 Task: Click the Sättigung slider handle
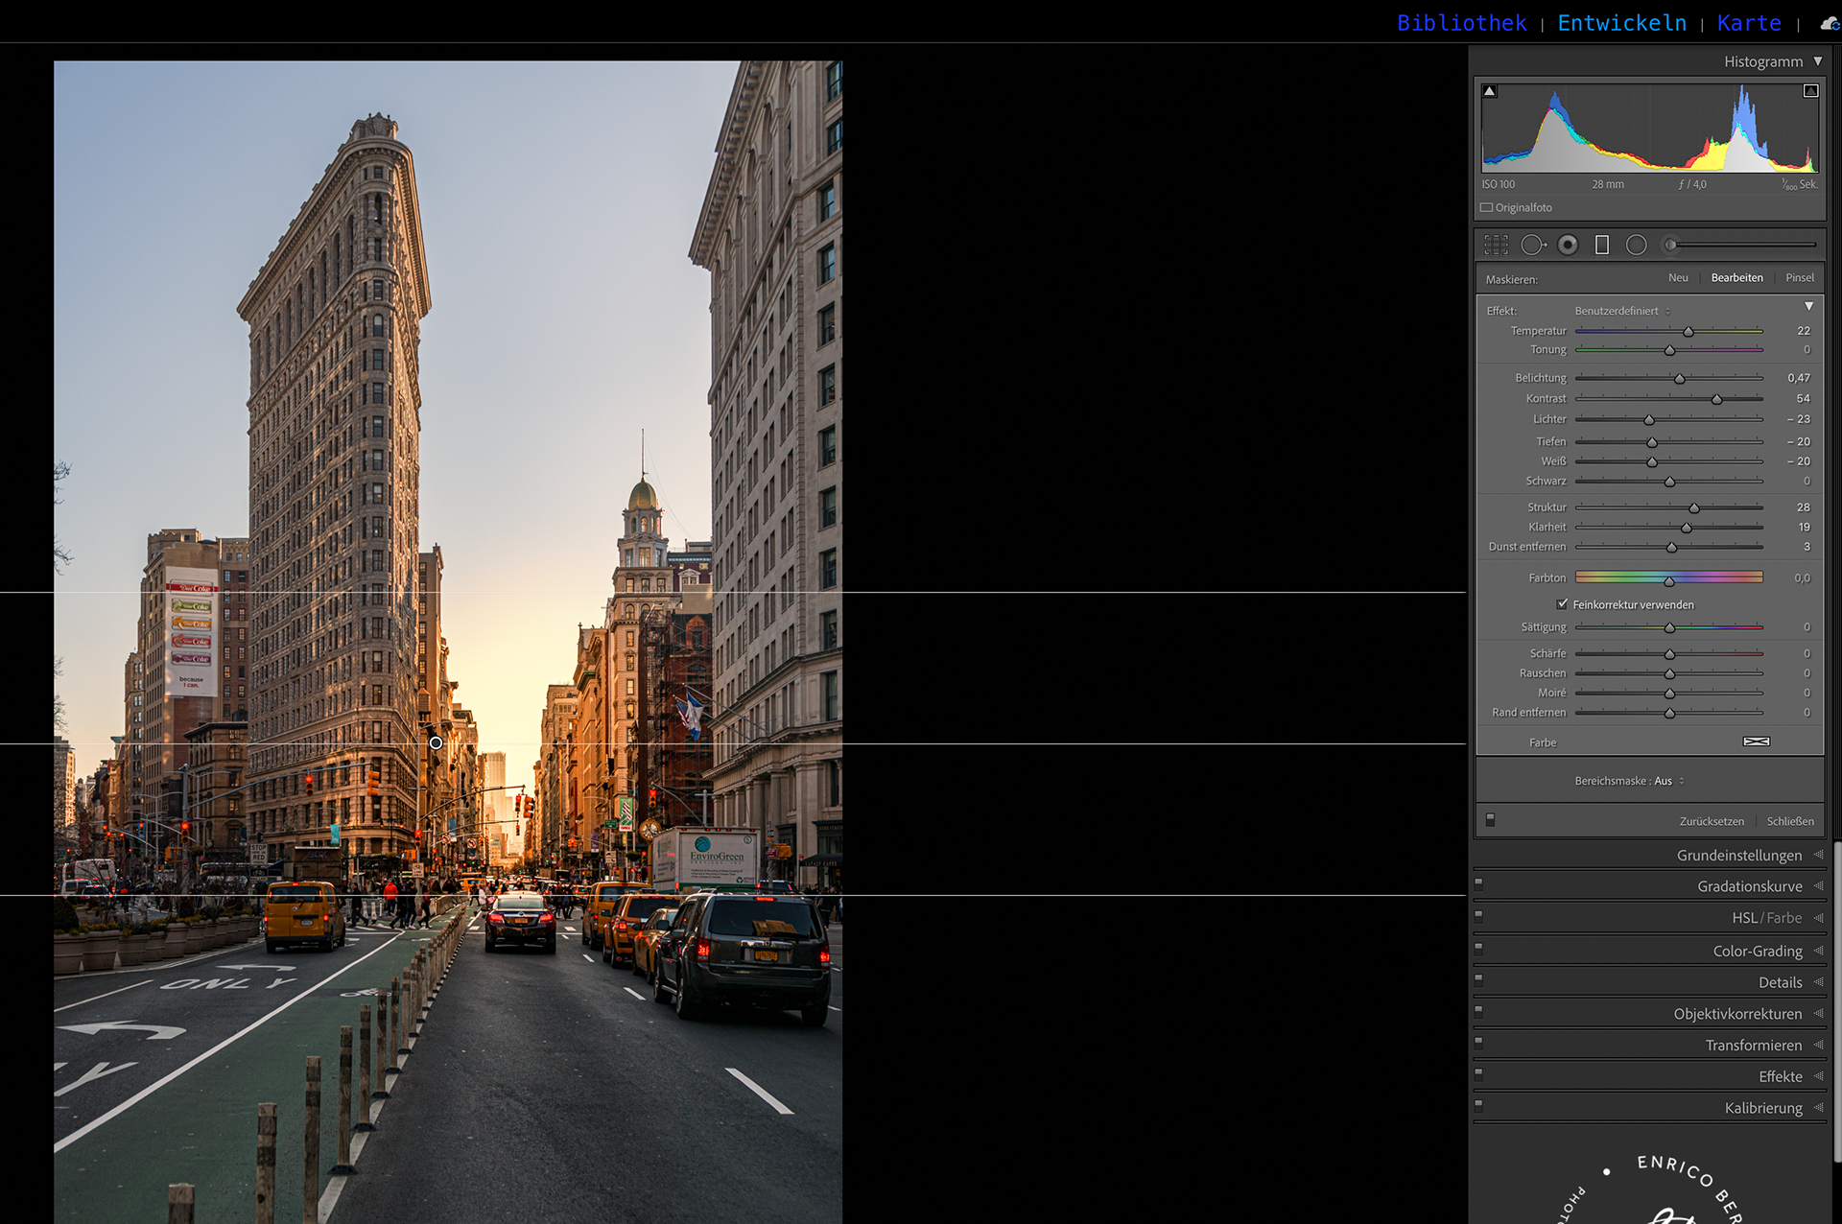click(x=1669, y=628)
